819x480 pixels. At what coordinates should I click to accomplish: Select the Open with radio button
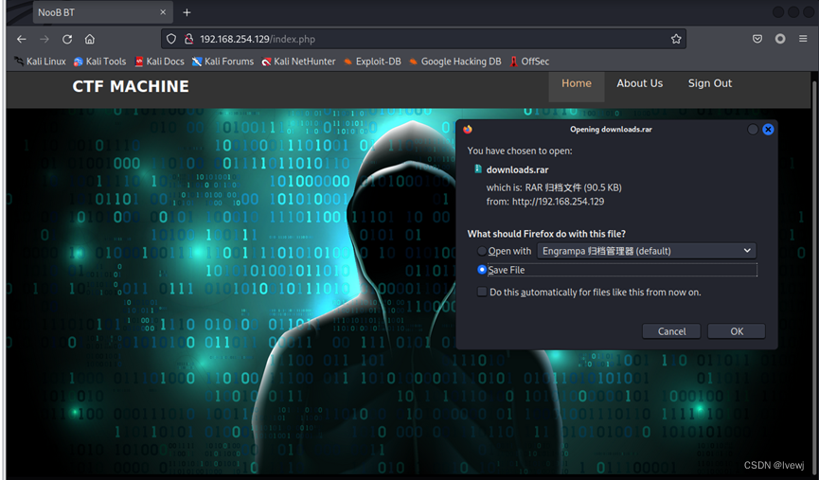482,251
